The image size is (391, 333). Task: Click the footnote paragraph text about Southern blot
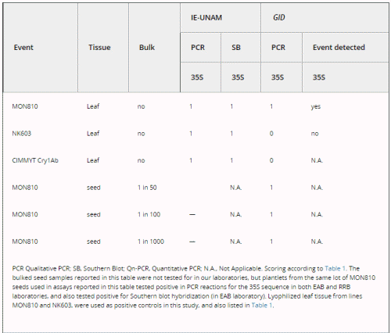(194, 287)
